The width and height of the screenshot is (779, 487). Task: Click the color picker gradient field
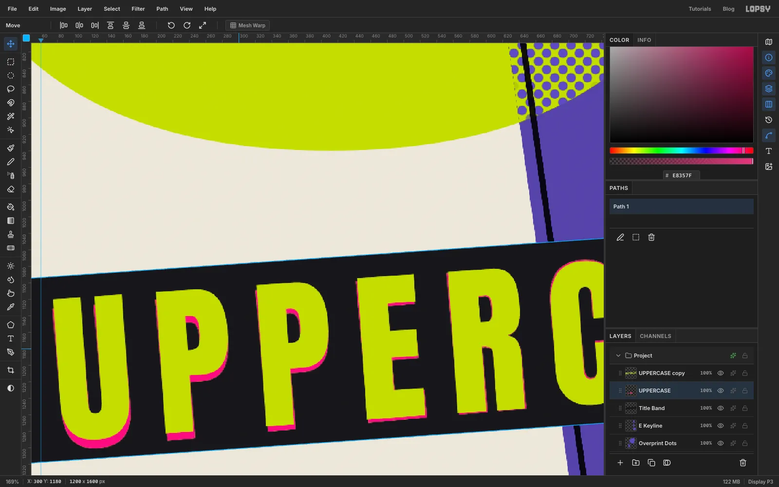click(x=682, y=95)
